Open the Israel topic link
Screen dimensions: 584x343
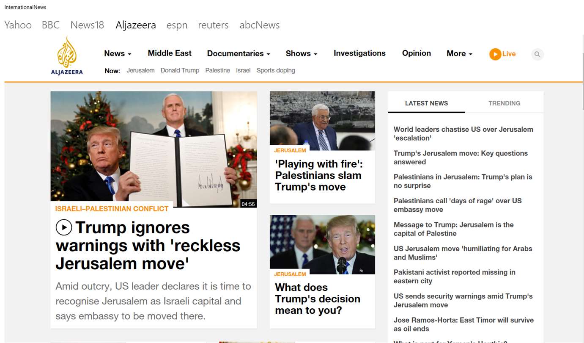pos(243,70)
